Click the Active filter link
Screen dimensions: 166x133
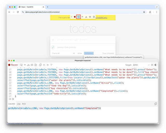pyautogui.click(x=80, y=53)
